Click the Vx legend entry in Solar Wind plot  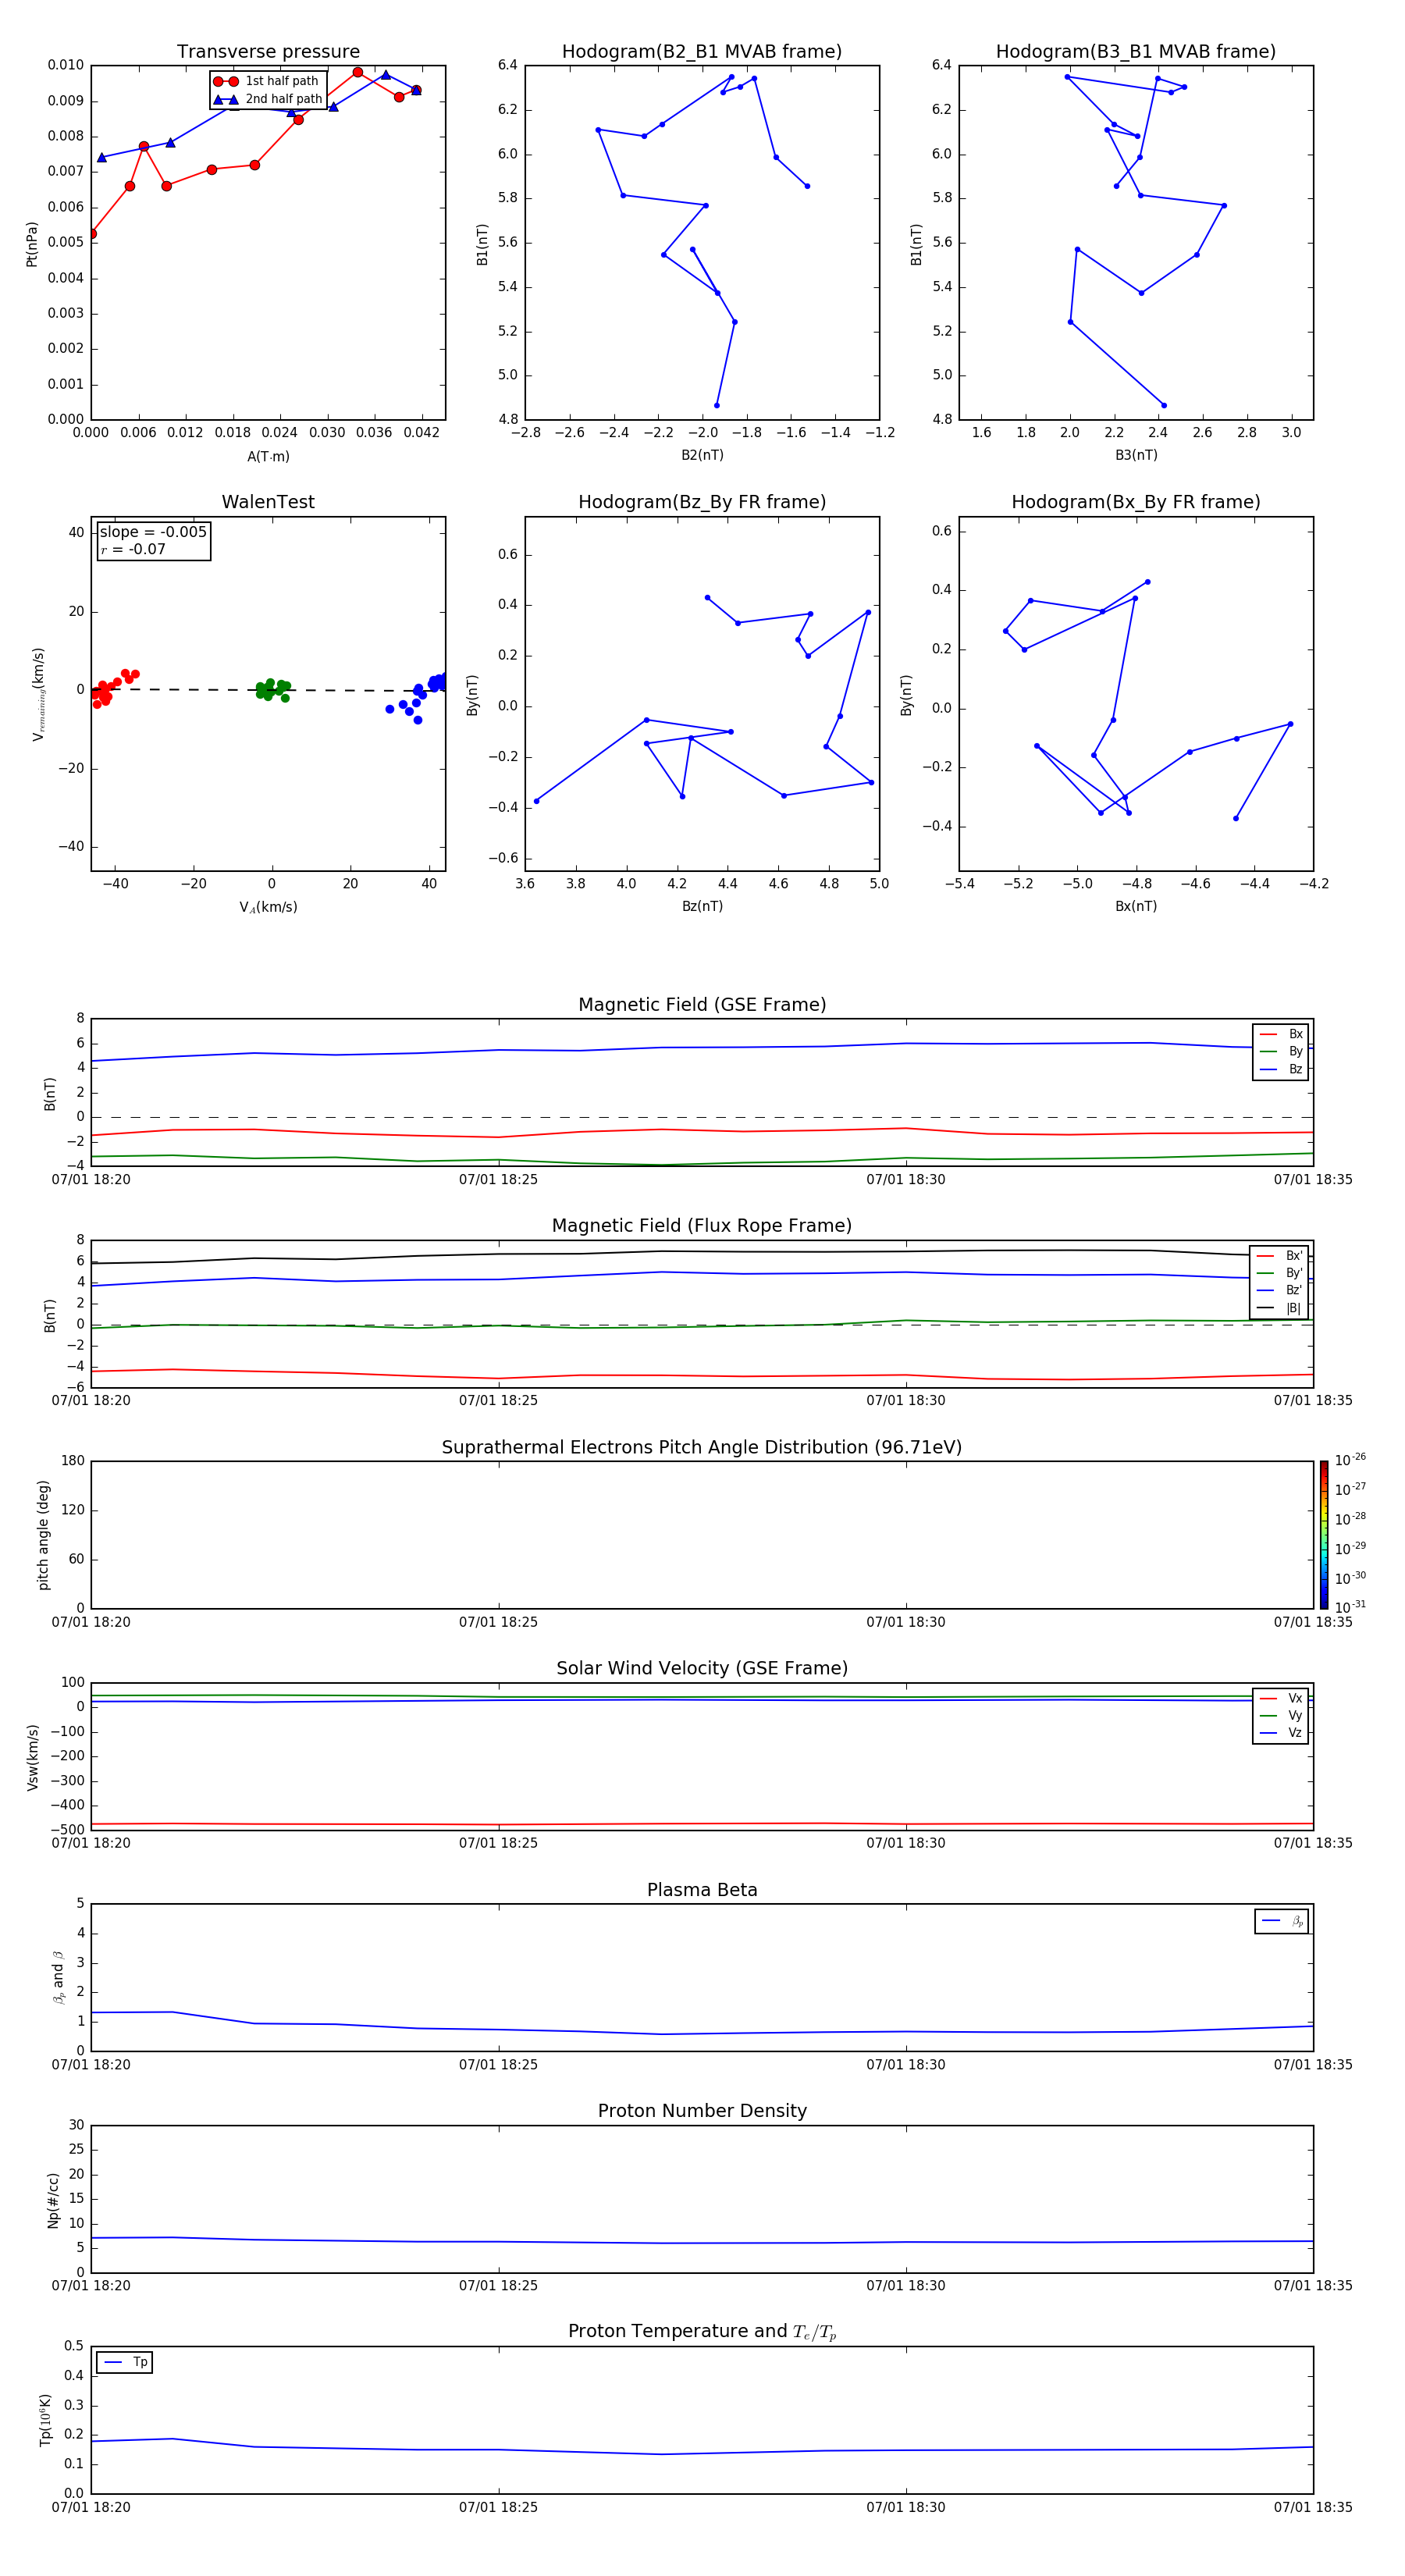(1281, 1699)
